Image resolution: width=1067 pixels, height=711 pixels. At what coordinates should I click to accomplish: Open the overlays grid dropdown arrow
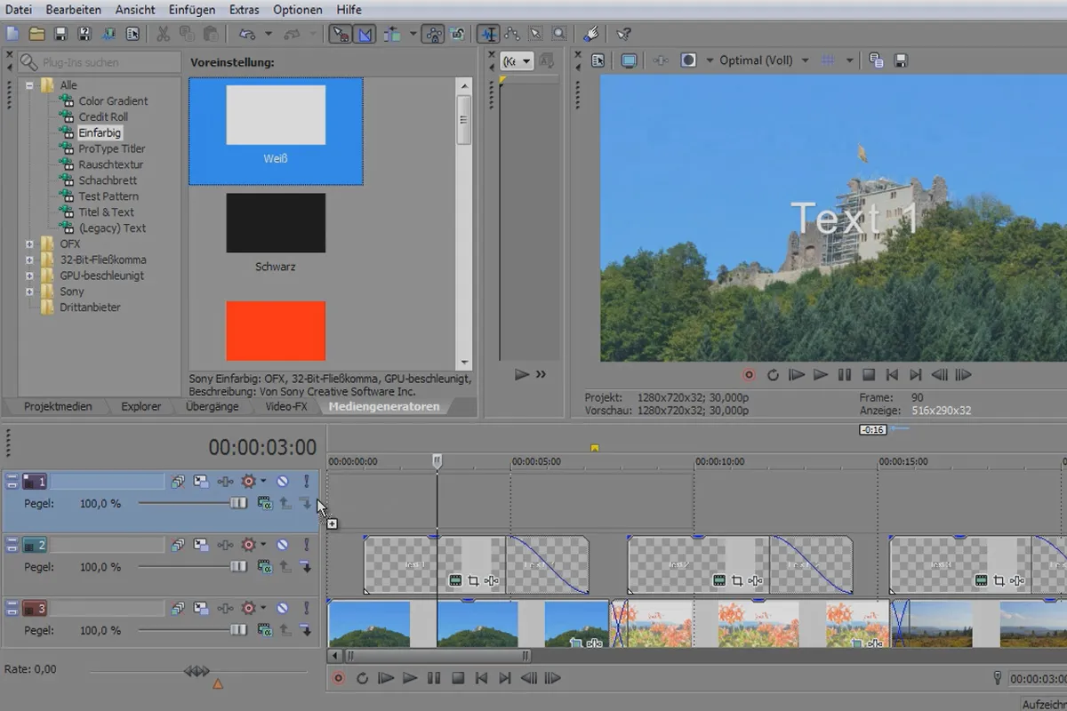pos(849,60)
